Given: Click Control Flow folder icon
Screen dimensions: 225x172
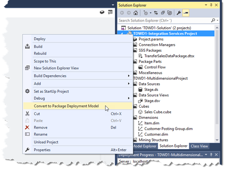Looking at the screenshot, I should (140, 67).
